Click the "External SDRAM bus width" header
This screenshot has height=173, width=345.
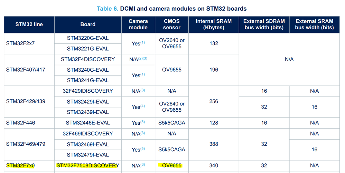(264, 24)
